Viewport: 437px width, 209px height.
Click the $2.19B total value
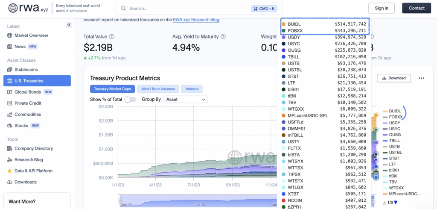(x=98, y=48)
